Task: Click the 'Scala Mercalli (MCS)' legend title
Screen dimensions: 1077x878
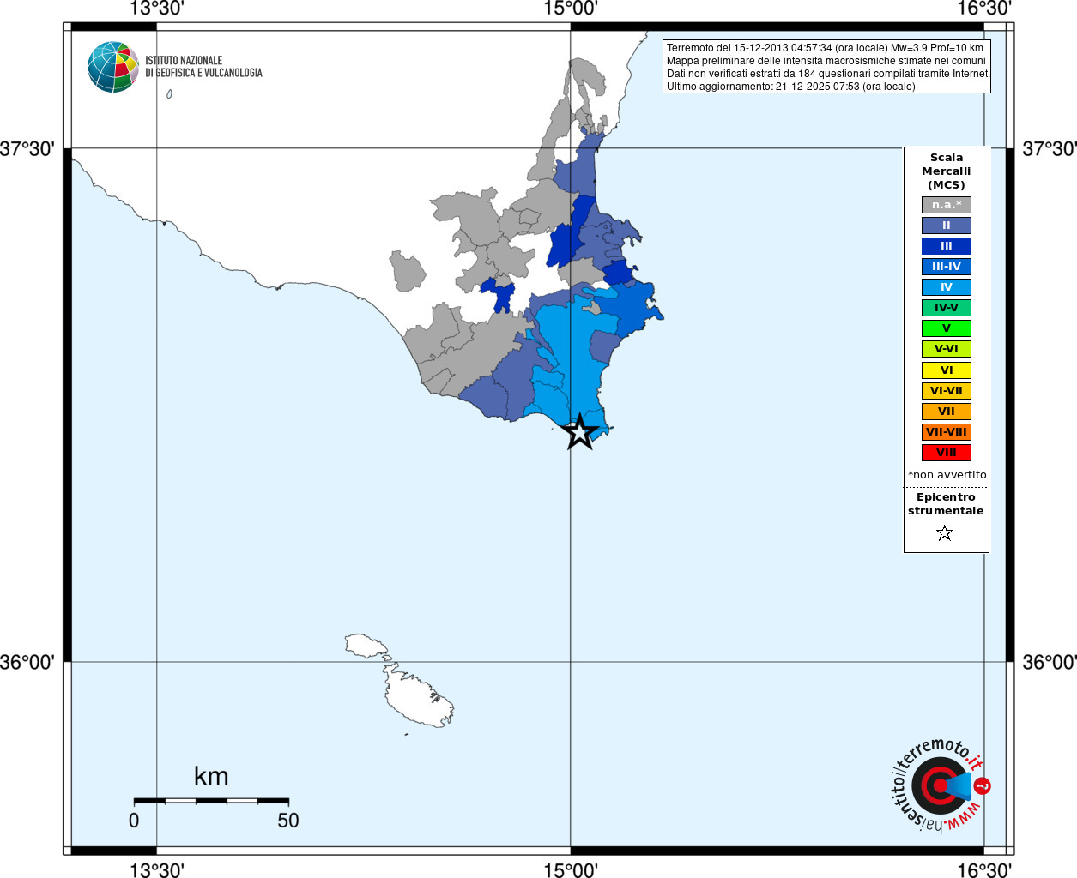Action: (947, 171)
